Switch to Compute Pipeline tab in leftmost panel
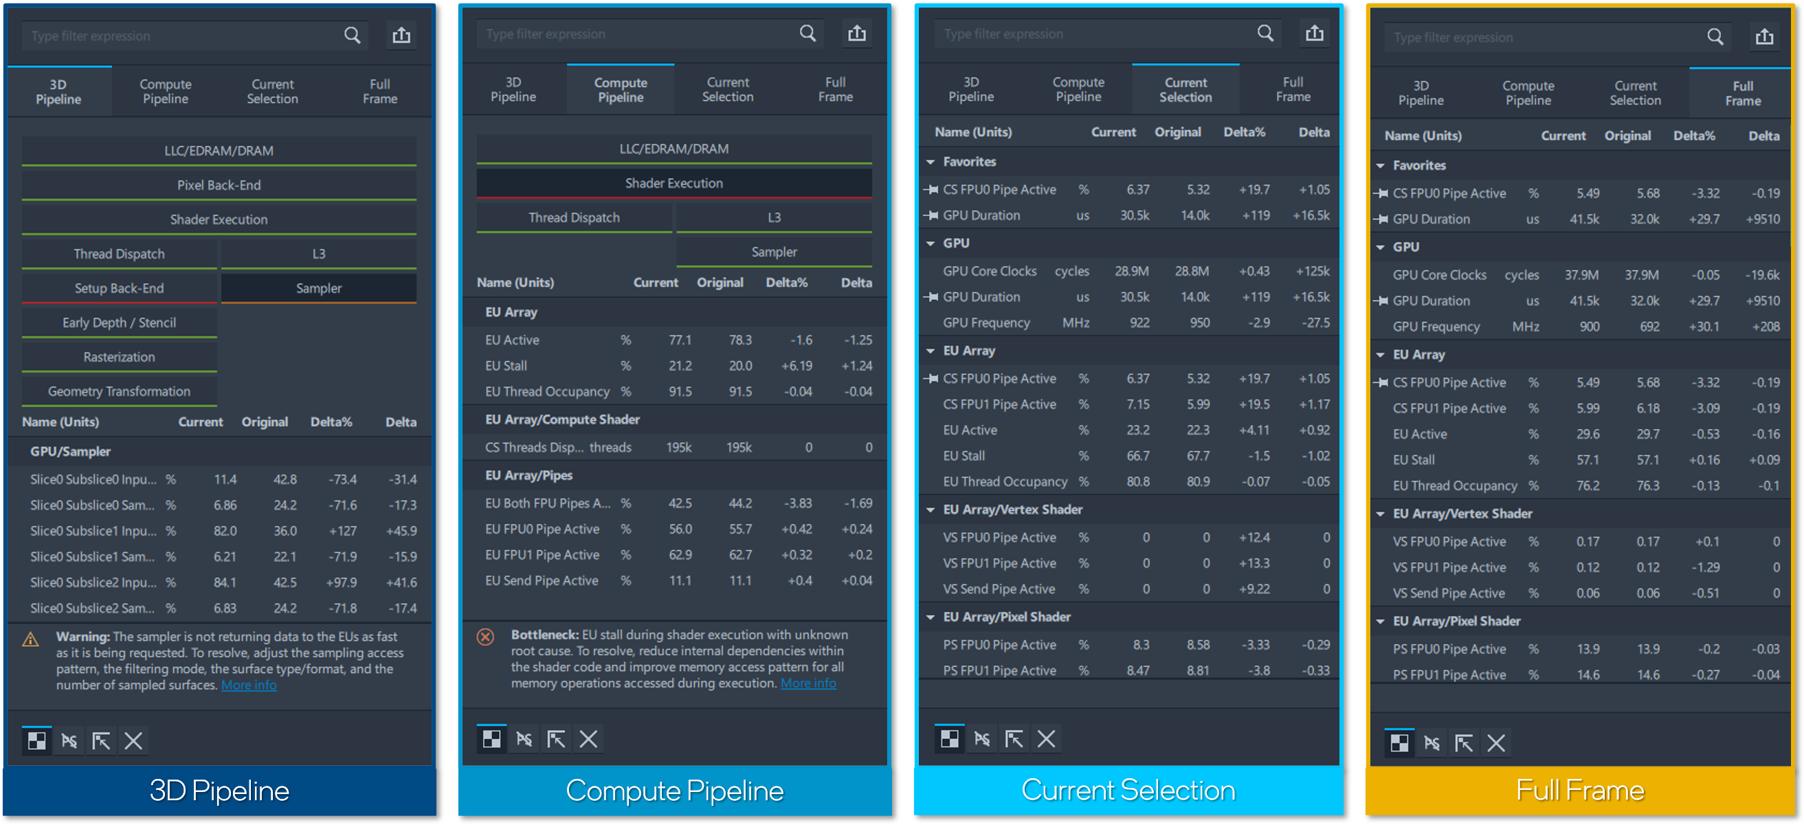The width and height of the screenshot is (1804, 836). click(165, 91)
